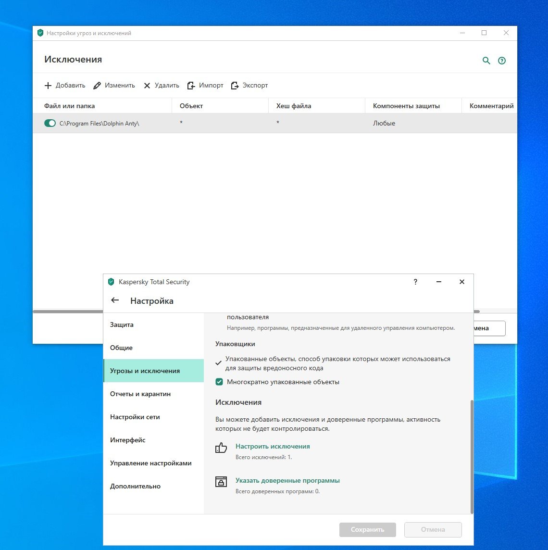Click the Экспорт icon
Image resolution: width=548 pixels, height=550 pixels.
click(235, 85)
